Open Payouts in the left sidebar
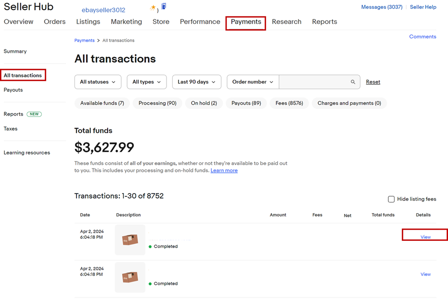 (x=13, y=90)
